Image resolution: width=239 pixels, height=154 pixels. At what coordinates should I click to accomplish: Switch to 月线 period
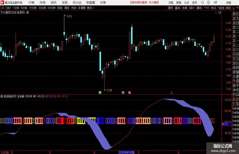(74, 8)
